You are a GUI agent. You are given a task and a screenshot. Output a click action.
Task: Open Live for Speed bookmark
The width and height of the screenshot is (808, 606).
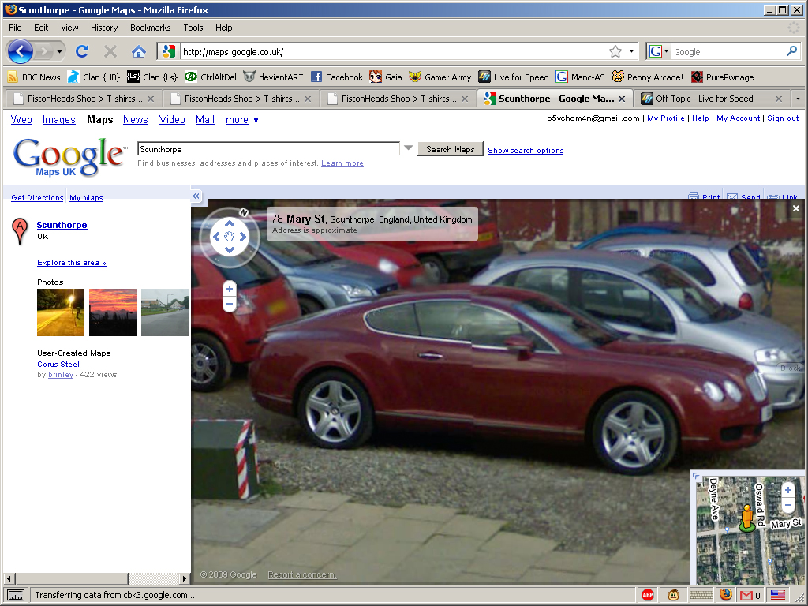tap(513, 77)
